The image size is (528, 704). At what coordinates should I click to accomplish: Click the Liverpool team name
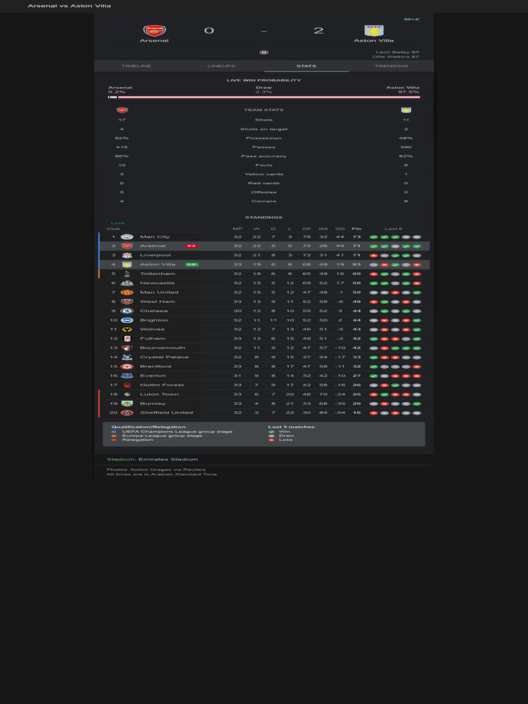155,255
